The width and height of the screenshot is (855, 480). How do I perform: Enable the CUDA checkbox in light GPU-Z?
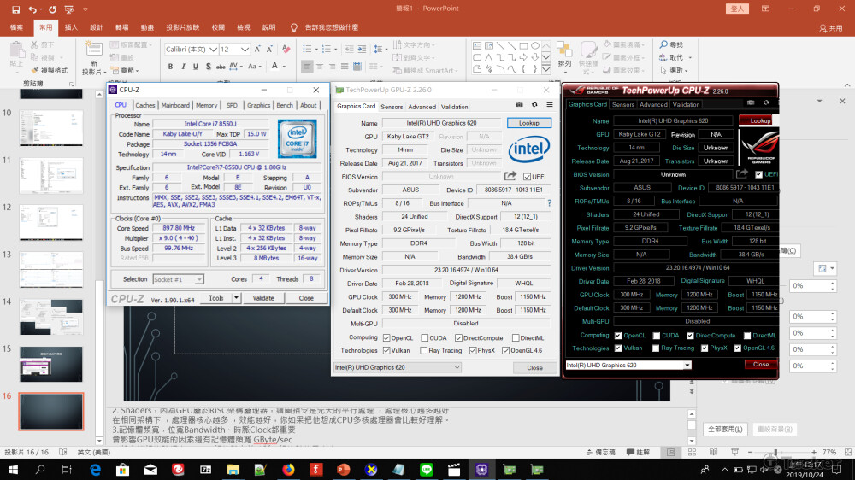click(423, 337)
